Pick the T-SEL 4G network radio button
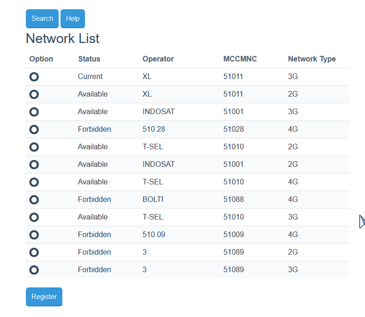Image resolution: width=365 pixels, height=317 pixels. pyautogui.click(x=34, y=182)
